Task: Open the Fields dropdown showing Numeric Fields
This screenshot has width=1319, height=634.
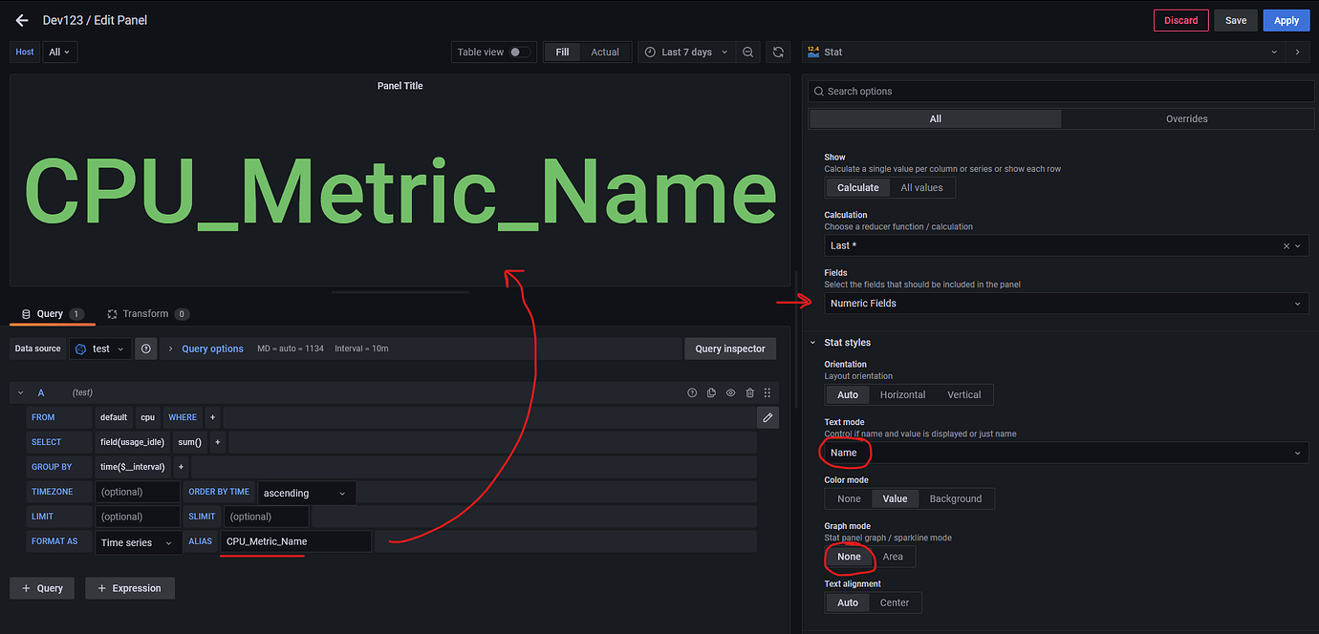Action: [1061, 303]
